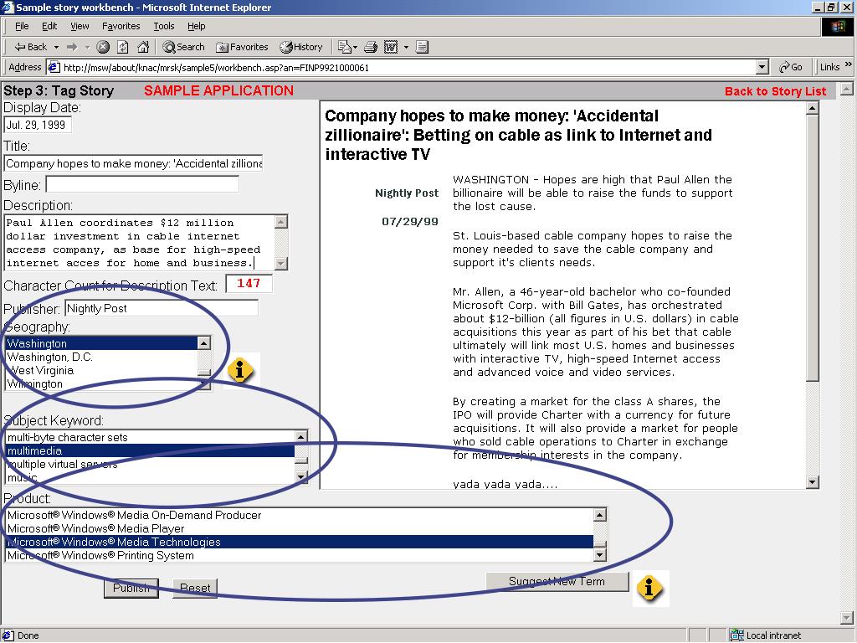Open the File menu
Screen dimensions: 857x643
click(x=22, y=26)
